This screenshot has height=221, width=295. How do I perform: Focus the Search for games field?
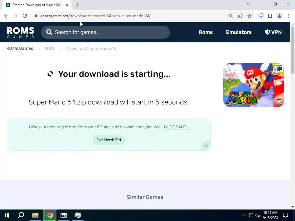pyautogui.click(x=105, y=32)
